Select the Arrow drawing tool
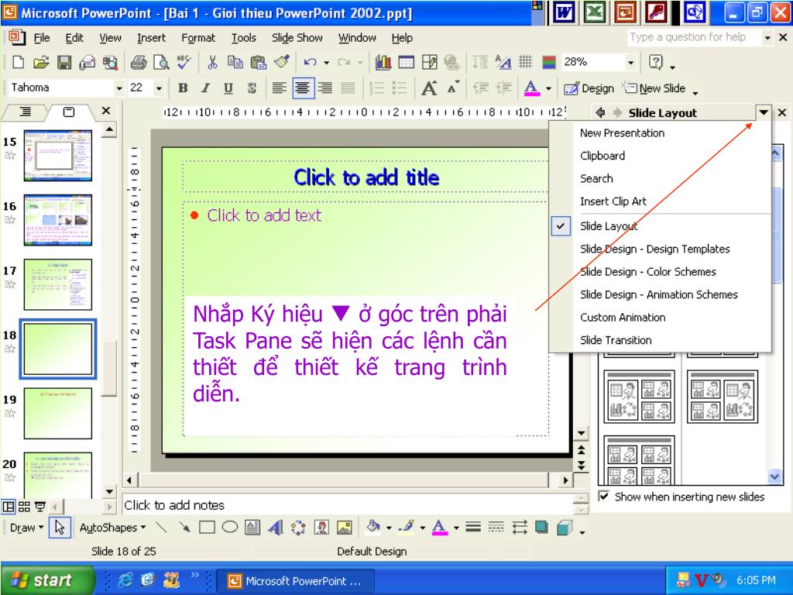This screenshot has height=595, width=793. (x=184, y=528)
